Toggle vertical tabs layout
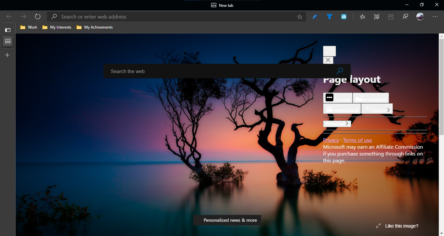 pos(7,30)
